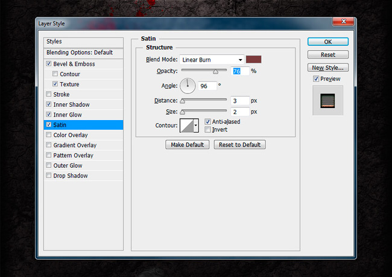Toggle the Inner Shadow checkbox

coord(49,104)
